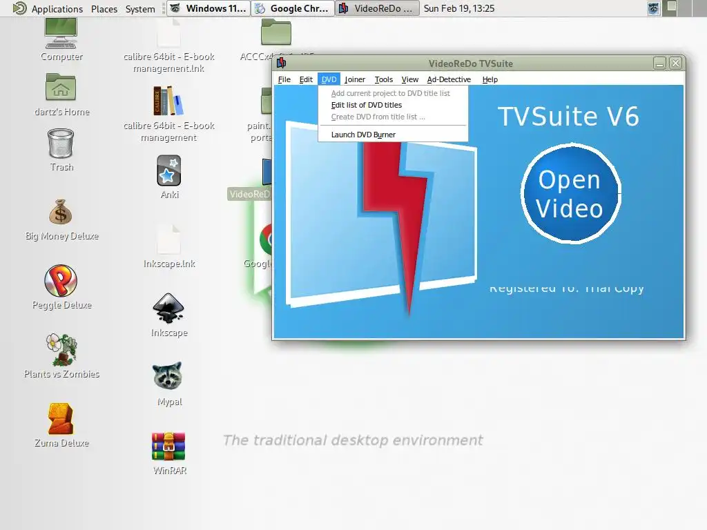Click the Open Video round button
The height and width of the screenshot is (530, 707).
(x=570, y=193)
